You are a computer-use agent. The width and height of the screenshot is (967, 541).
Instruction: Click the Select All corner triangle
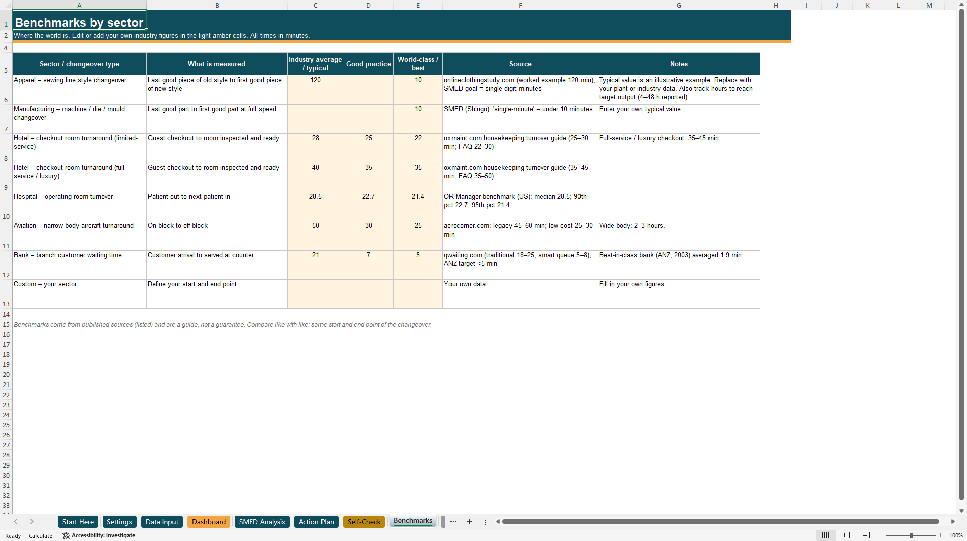click(x=6, y=5)
